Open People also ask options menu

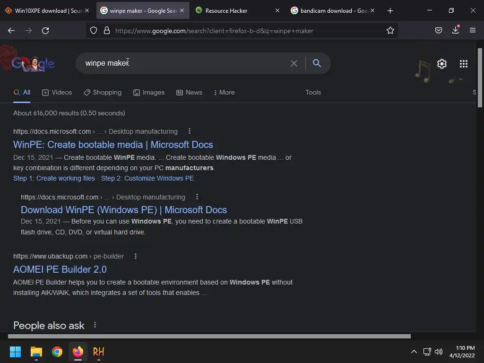[95, 325]
